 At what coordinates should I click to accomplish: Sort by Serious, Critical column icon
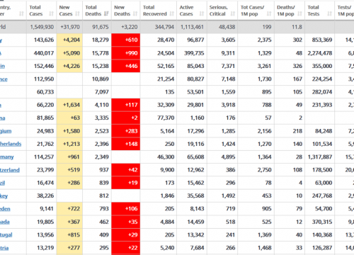coord(233,13)
